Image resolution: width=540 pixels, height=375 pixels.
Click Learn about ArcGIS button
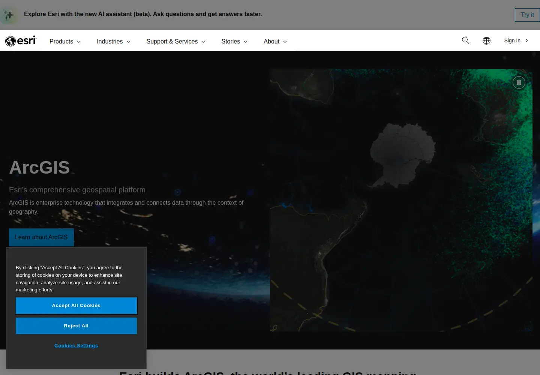(x=41, y=237)
